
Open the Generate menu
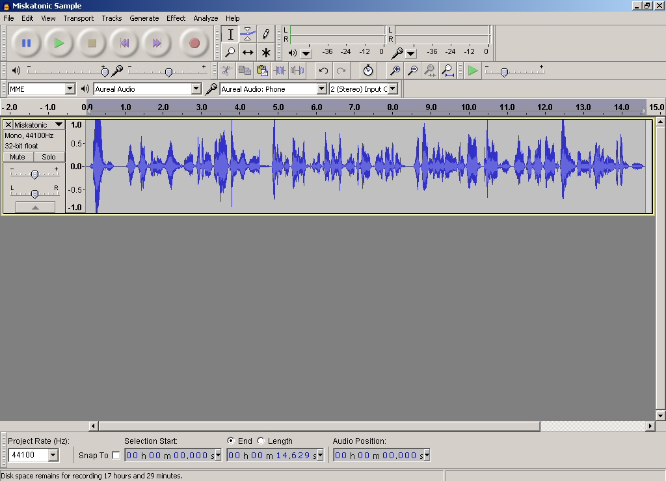pyautogui.click(x=144, y=18)
